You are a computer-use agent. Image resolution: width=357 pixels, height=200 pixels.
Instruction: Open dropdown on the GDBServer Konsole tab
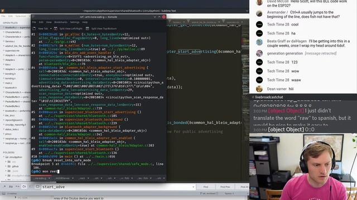[73, 178]
